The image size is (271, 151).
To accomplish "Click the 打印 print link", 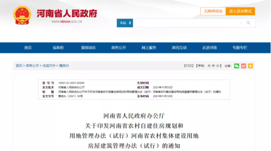I will [189, 66].
